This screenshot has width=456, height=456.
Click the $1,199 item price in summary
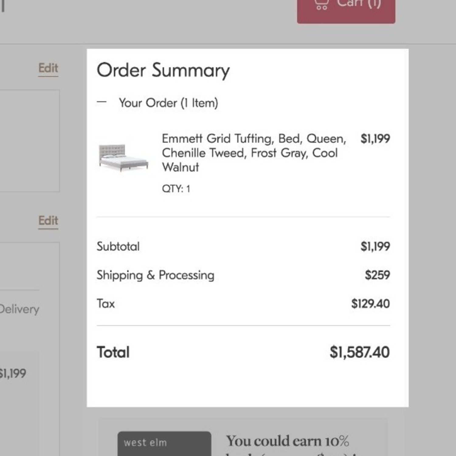coord(375,139)
